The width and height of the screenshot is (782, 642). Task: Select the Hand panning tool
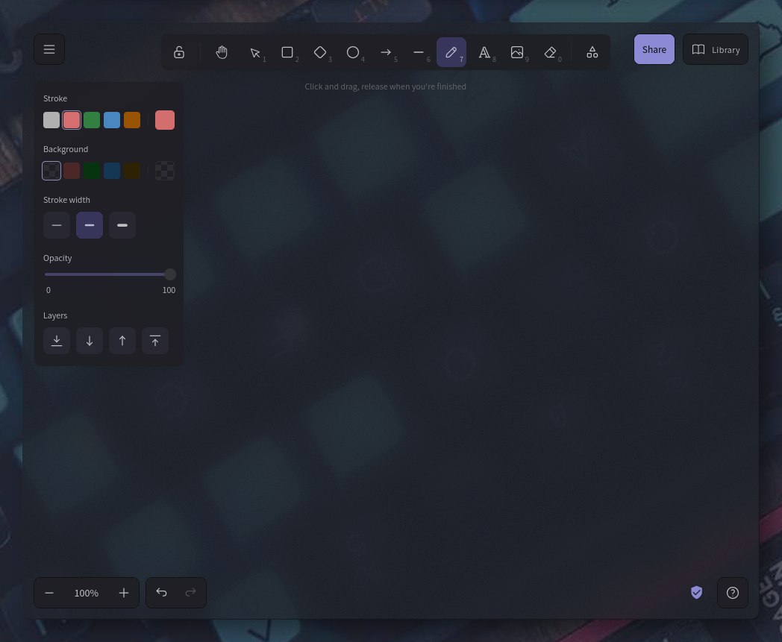[x=222, y=52]
